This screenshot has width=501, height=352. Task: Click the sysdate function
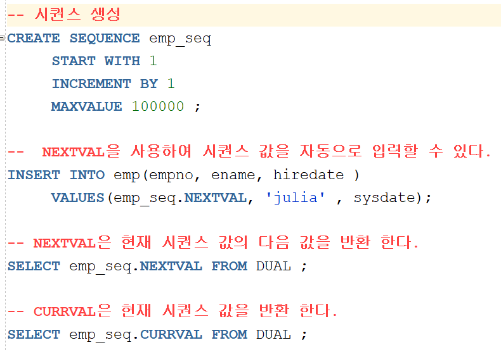tap(385, 198)
